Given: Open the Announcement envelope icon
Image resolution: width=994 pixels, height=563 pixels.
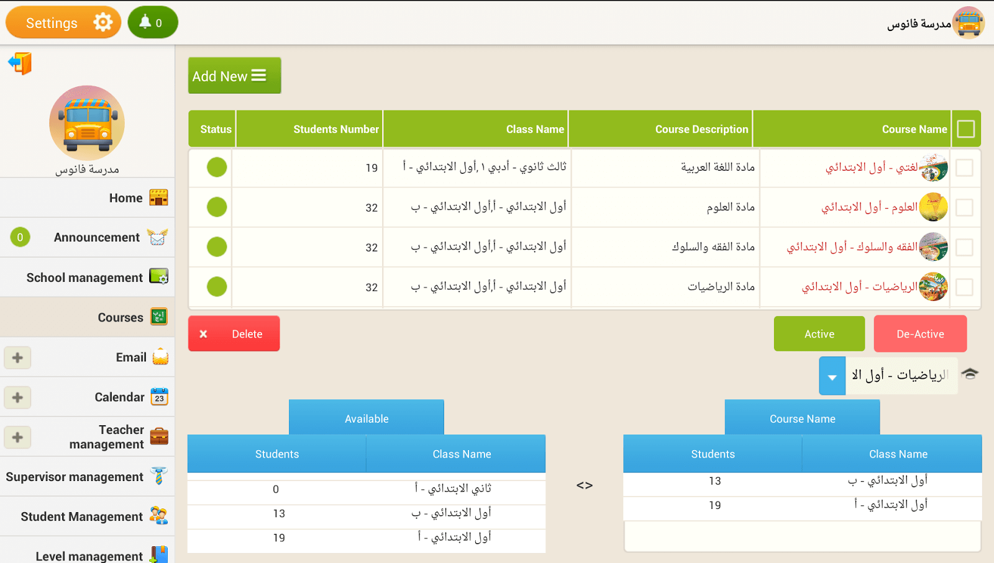Looking at the screenshot, I should [157, 237].
